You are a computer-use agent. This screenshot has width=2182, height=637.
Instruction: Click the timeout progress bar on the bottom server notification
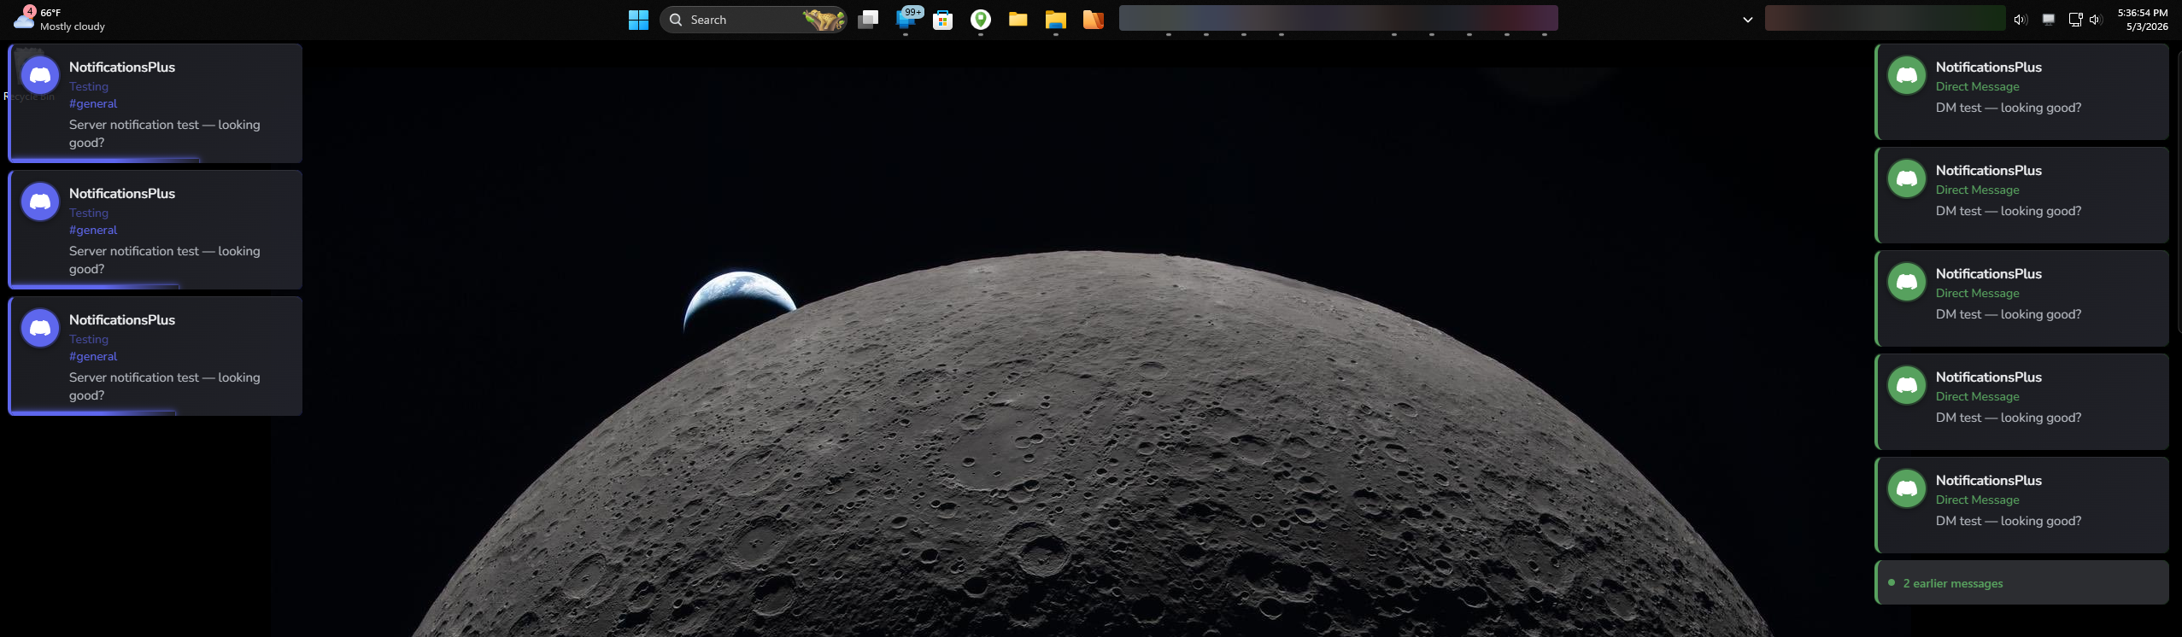coord(93,412)
